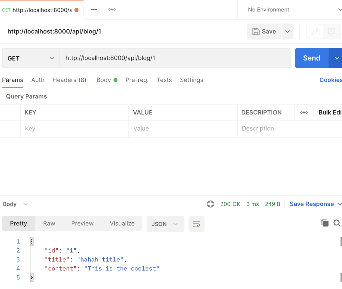Open a new request tab with plus icon
The image size is (342, 289).
coord(94,10)
